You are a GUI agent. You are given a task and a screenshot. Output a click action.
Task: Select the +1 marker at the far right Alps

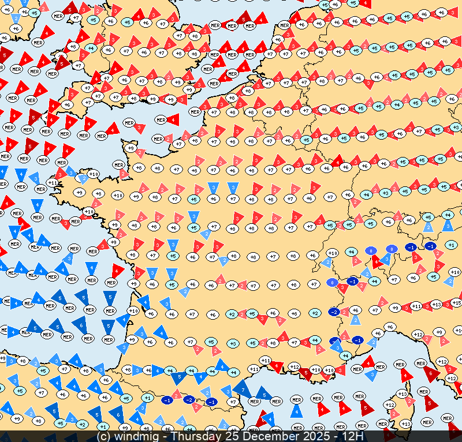pyautogui.click(x=452, y=245)
